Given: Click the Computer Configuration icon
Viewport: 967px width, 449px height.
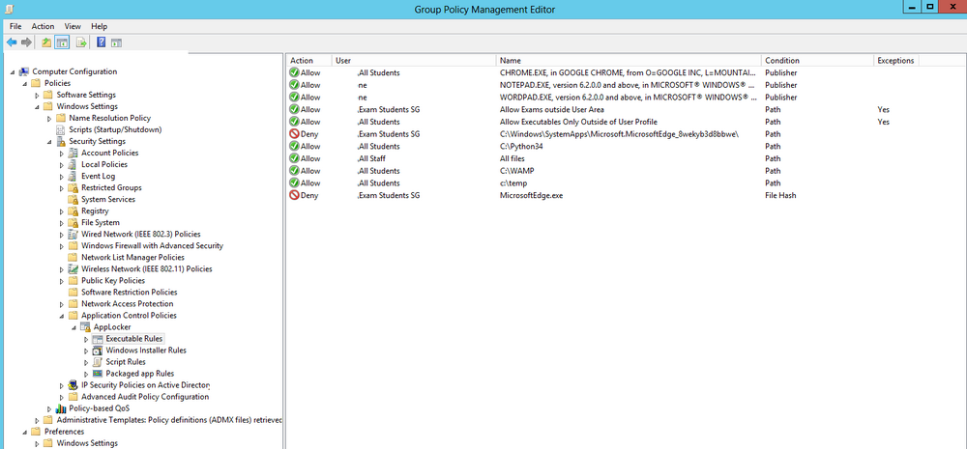Looking at the screenshot, I should [x=24, y=71].
